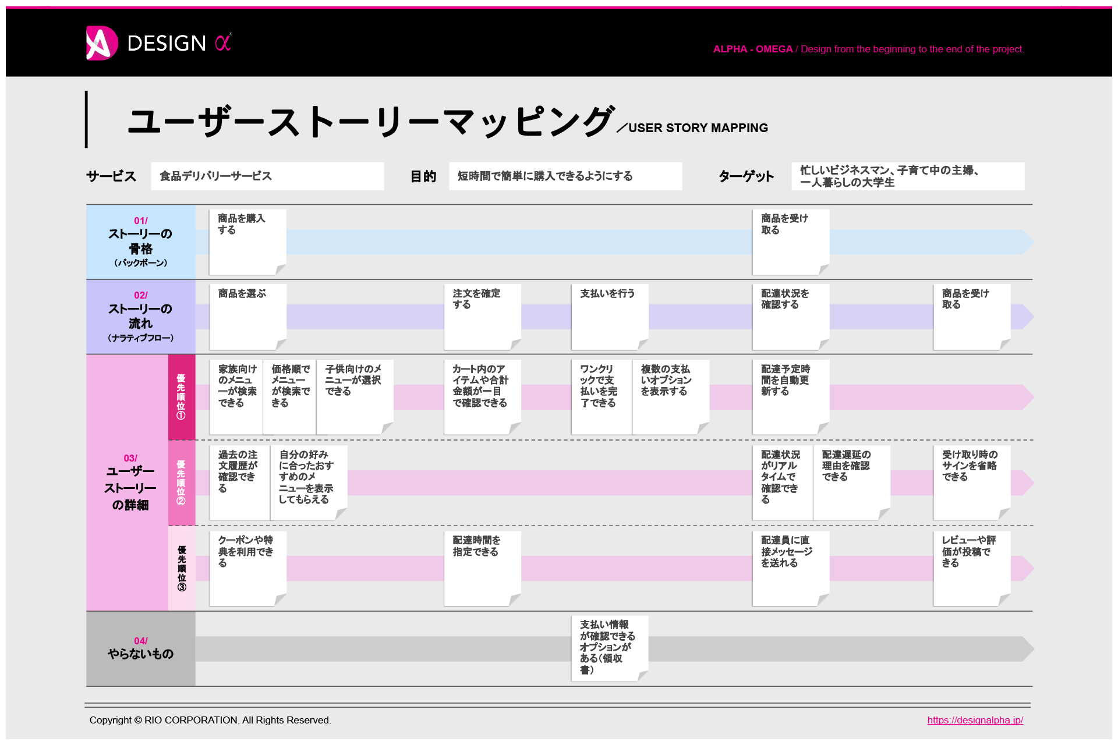This screenshot has width=1118, height=745.
Task: Select the 配達状況を確認する sticky note
Action: tap(791, 317)
